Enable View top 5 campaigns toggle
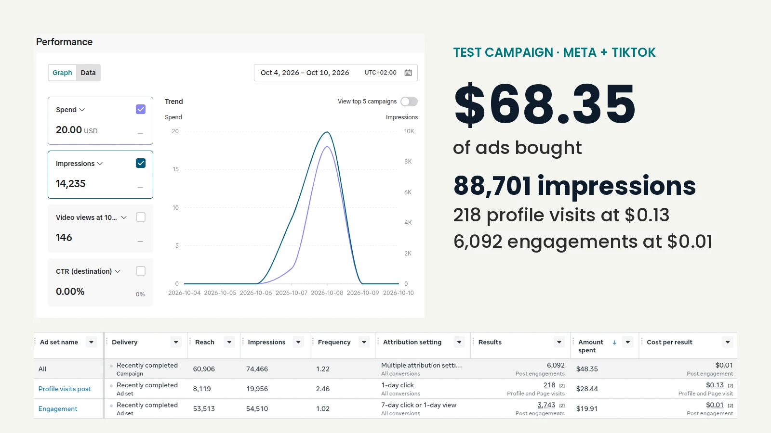 pos(409,102)
